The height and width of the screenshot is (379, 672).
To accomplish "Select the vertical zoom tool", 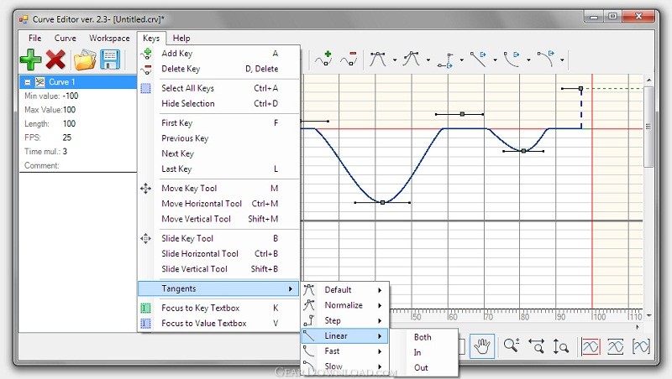I will pyautogui.click(x=560, y=345).
